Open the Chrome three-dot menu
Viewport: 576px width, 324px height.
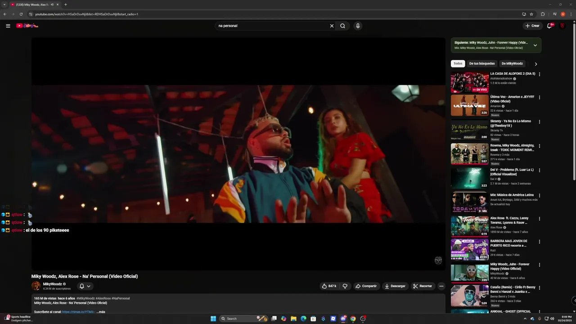coord(571,14)
